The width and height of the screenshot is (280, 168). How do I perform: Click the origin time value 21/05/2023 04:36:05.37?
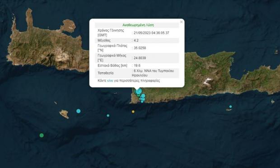pyautogui.click(x=151, y=33)
